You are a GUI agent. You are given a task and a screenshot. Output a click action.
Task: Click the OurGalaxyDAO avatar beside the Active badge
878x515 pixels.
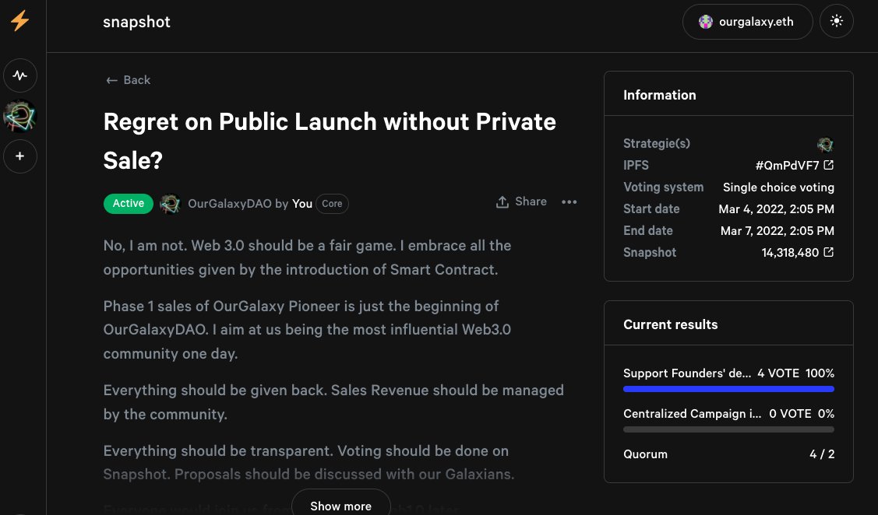click(170, 204)
